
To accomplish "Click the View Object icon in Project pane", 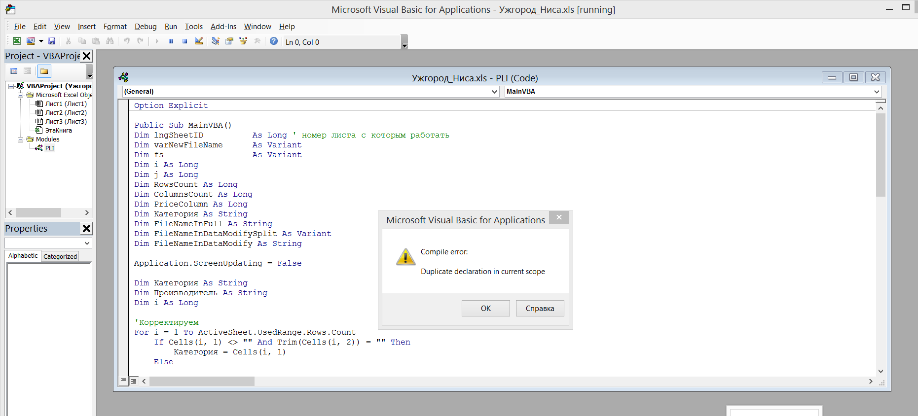I will 28,71.
